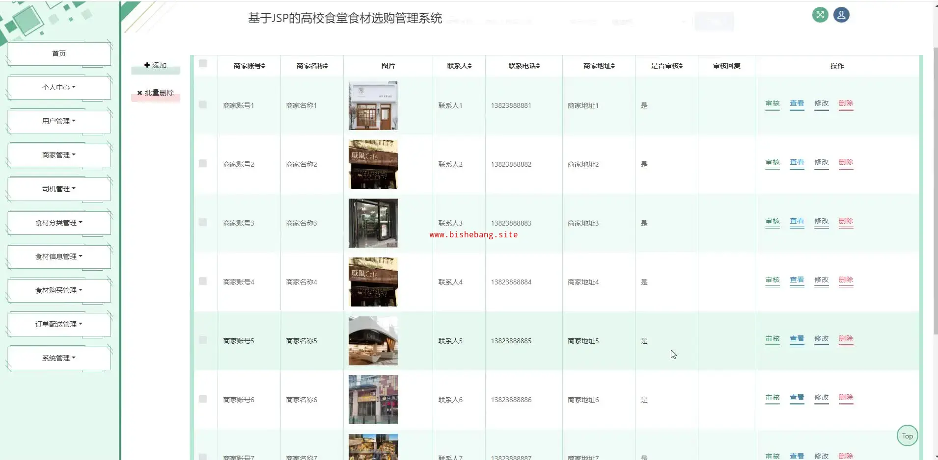
Task: Open the user profile avatar icon
Action: point(841,15)
